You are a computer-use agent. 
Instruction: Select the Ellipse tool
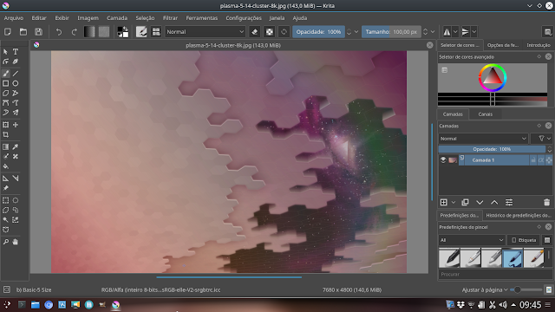tap(16, 83)
